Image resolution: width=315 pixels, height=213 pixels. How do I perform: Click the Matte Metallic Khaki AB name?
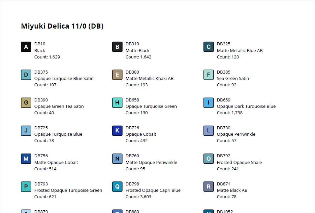click(x=150, y=78)
